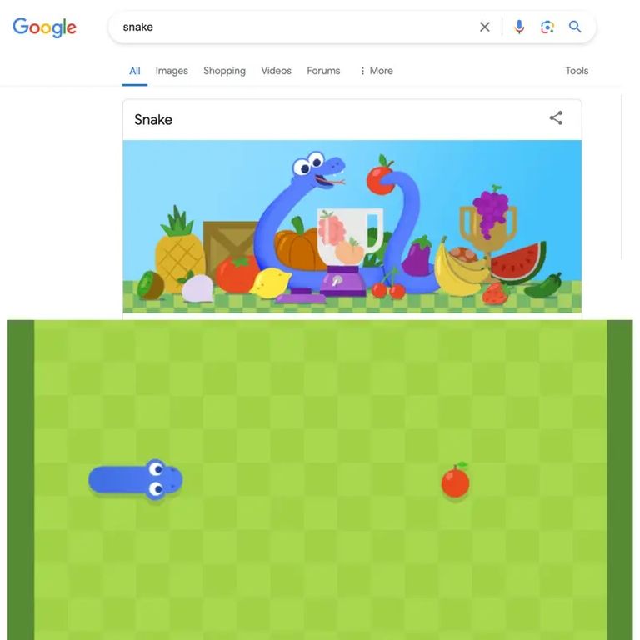640x640 pixels.
Task: Select the Videos tab
Action: tap(277, 71)
